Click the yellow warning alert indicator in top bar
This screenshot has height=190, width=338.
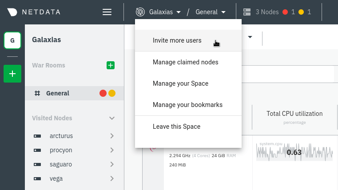coord(302,12)
